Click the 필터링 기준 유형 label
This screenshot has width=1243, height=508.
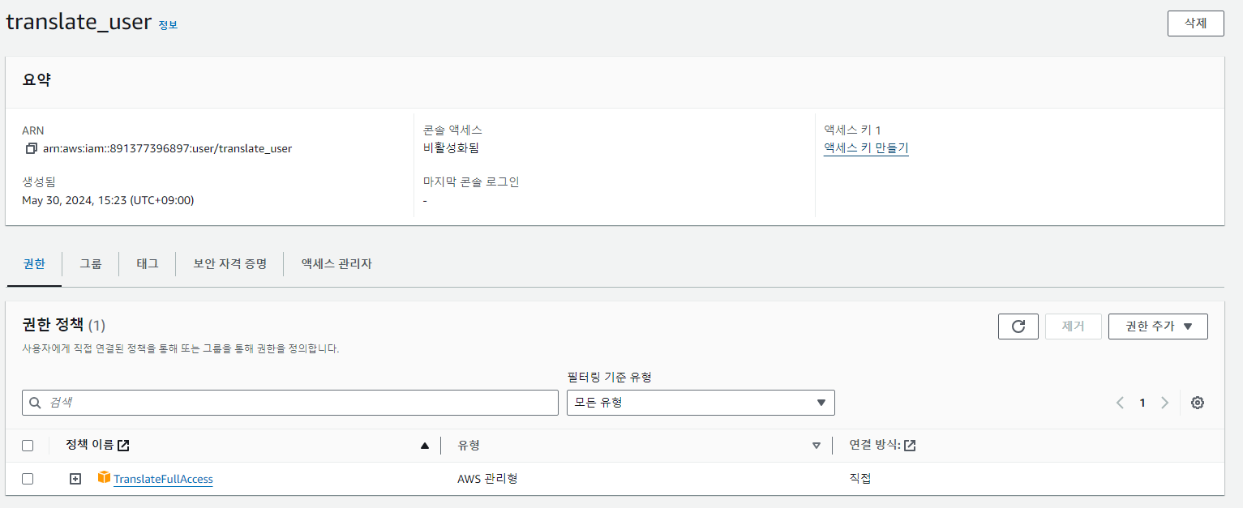609,377
